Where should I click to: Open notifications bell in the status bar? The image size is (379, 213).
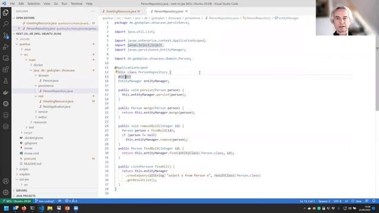[x=374, y=201]
